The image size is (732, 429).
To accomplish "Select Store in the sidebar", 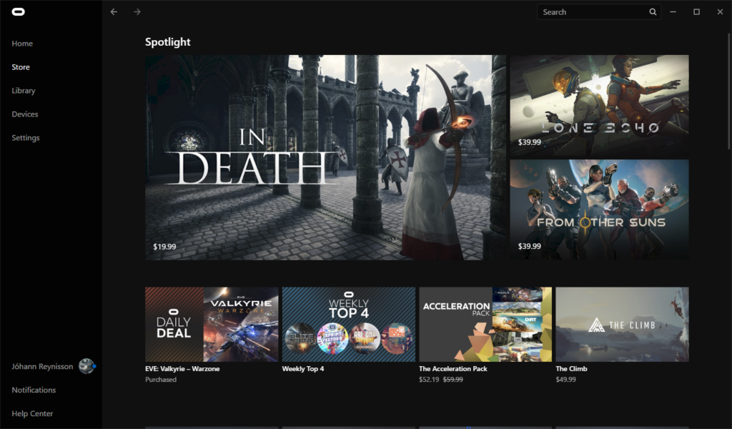I will coord(21,67).
